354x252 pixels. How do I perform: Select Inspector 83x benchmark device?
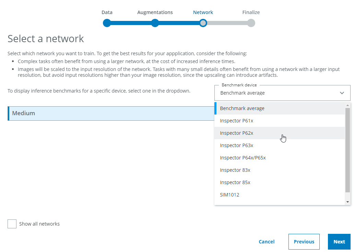coord(235,170)
